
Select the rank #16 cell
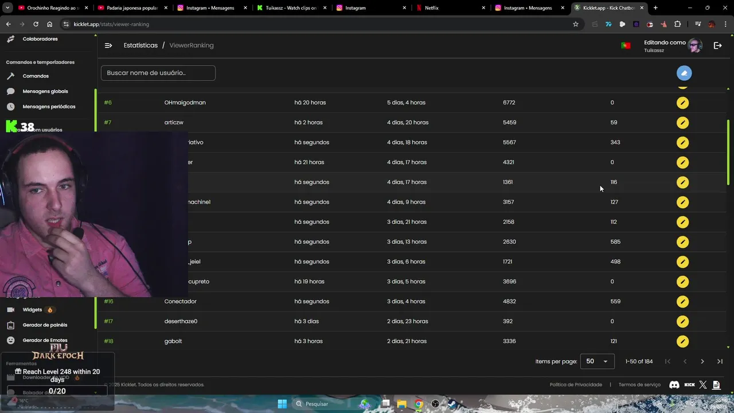(x=108, y=302)
